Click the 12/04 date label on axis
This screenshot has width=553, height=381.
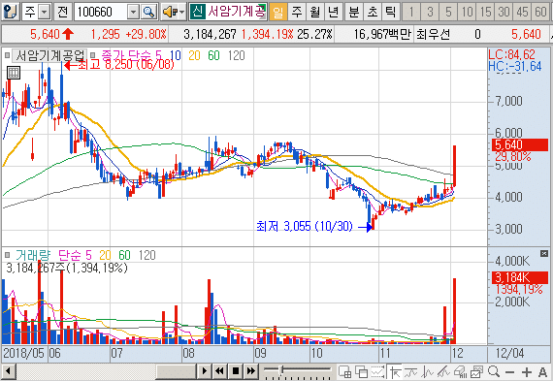pos(509,354)
